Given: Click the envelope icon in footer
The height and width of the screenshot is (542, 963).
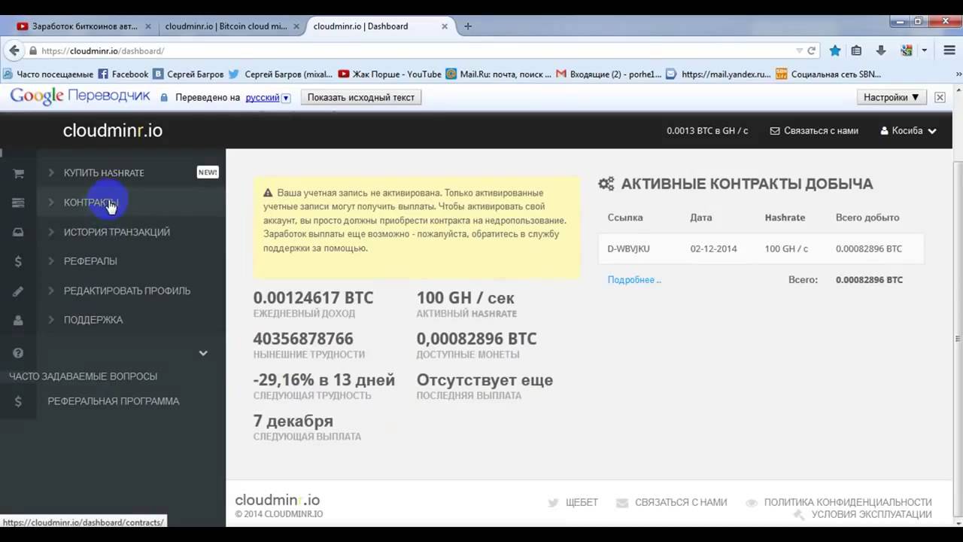Looking at the screenshot, I should coord(621,503).
